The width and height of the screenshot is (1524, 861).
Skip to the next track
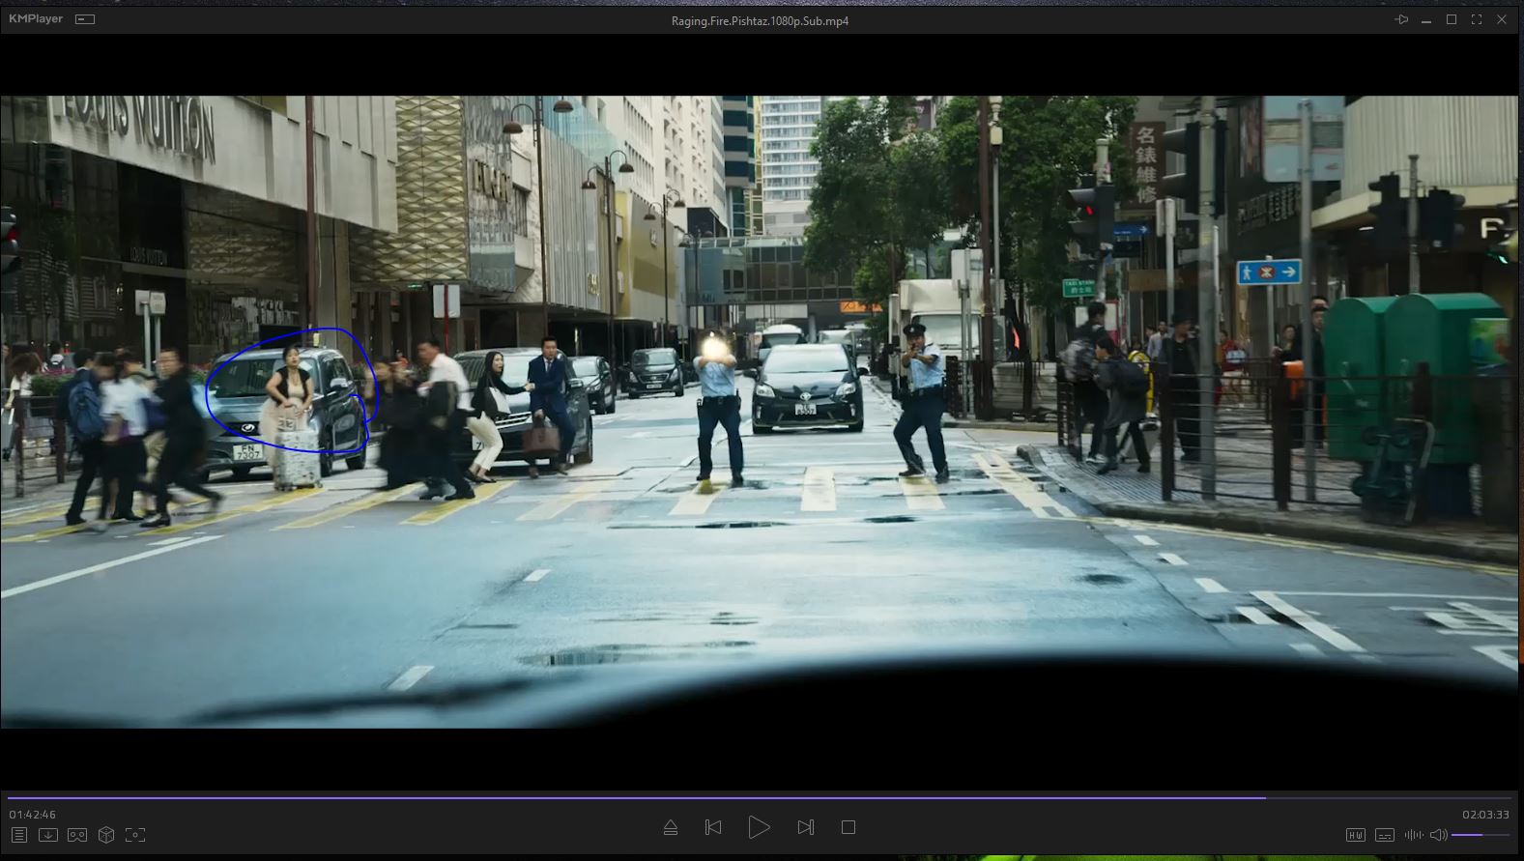tap(805, 827)
